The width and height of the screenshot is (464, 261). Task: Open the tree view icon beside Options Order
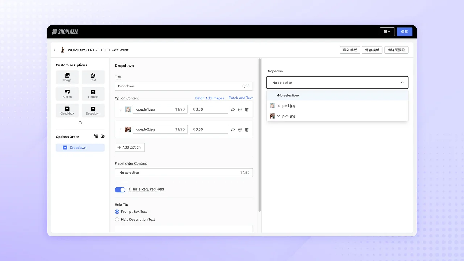96,136
